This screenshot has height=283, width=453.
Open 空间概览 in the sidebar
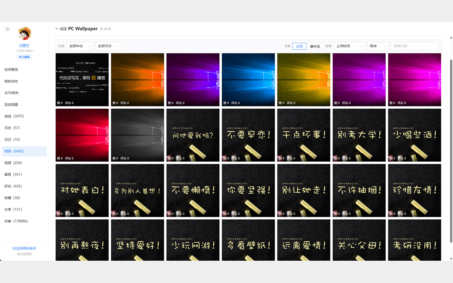(x=24, y=70)
